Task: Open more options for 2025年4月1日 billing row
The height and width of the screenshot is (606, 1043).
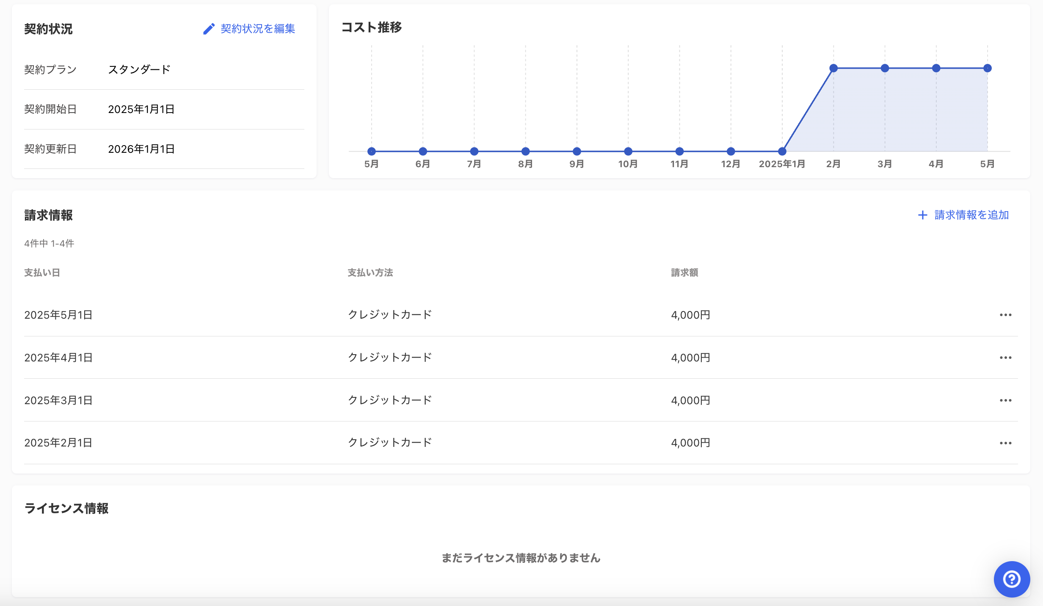Action: pos(1006,358)
